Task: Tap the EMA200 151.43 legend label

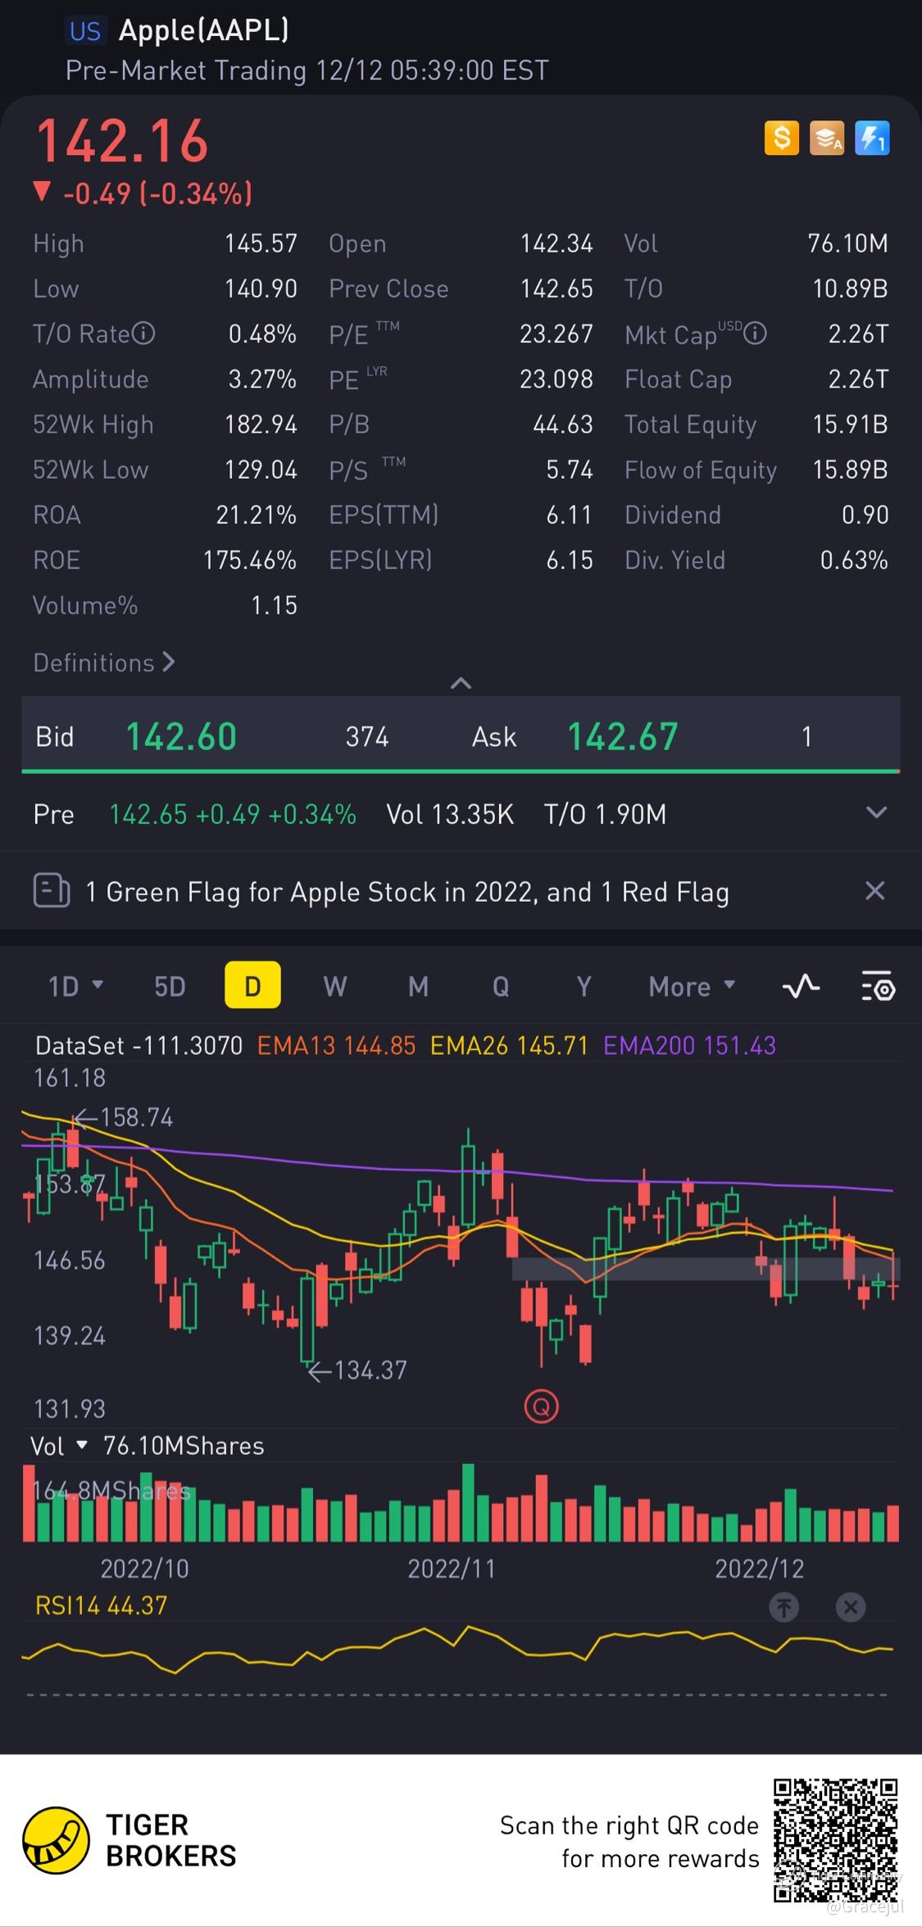Action: [x=689, y=1045]
